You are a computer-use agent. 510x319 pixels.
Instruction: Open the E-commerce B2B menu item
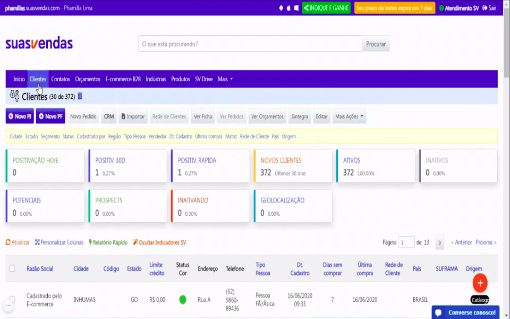123,79
